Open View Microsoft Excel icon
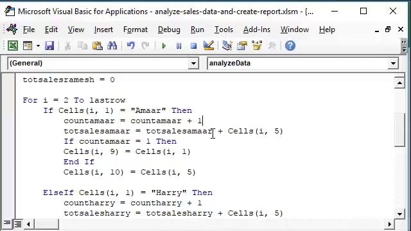Viewport: 411px width, 231px height. [x=13, y=46]
